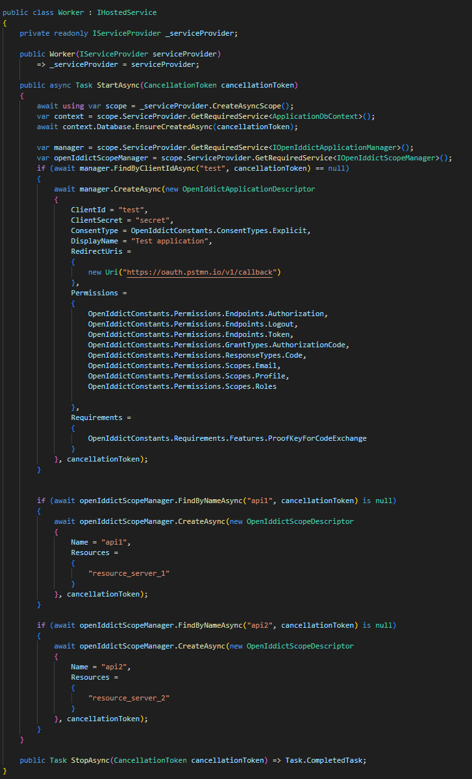472x779 pixels.
Task: Click IOpenIddictApplicationManager type name
Action: (342, 147)
